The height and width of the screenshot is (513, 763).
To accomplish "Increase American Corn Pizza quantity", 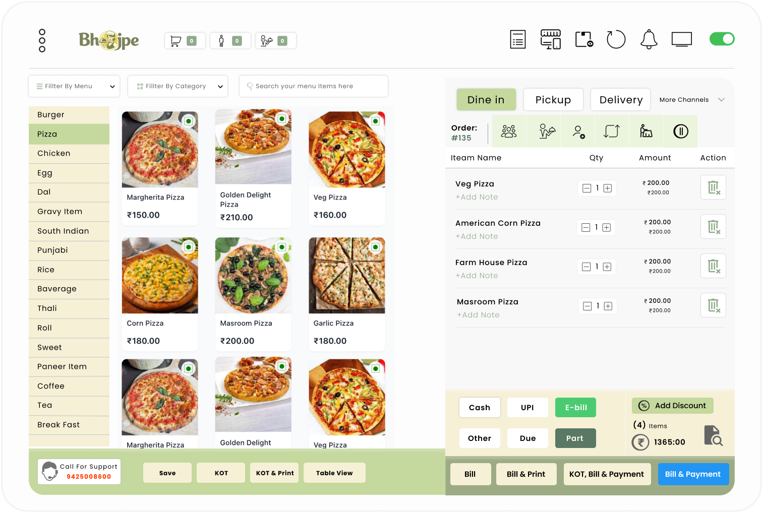I will pyautogui.click(x=607, y=228).
